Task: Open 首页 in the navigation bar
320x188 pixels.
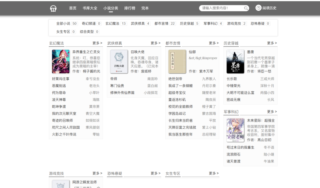Action: click(73, 8)
